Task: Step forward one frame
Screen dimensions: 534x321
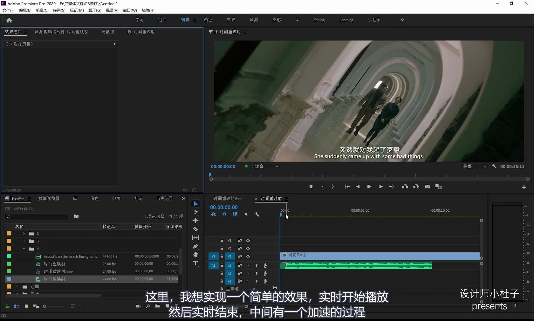Action: (380, 187)
